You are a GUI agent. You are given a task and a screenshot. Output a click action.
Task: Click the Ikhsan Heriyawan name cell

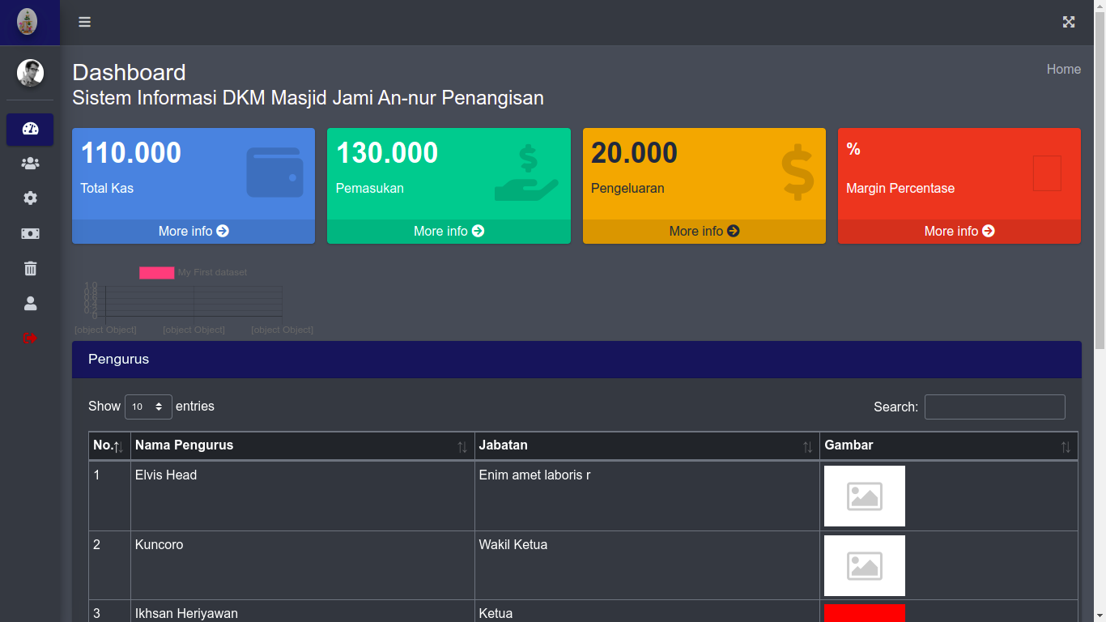coord(303,611)
